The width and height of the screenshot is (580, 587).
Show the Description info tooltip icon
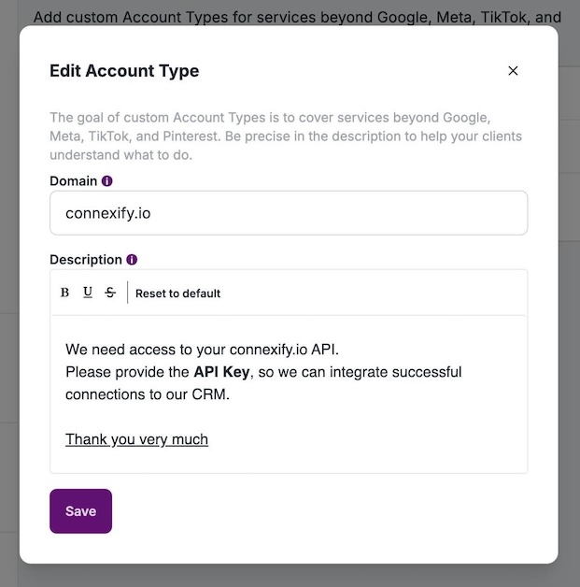(132, 260)
